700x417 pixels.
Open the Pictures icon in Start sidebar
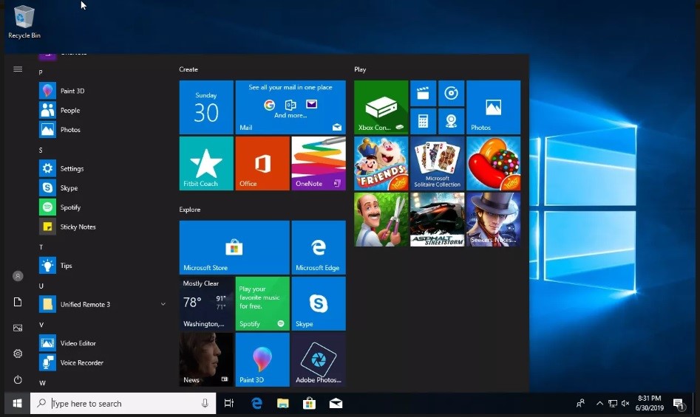coord(18,328)
